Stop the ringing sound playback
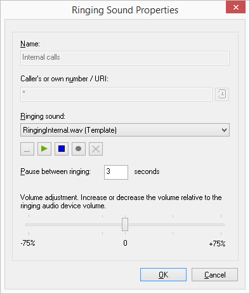The height and width of the screenshot is (294, 250). (62, 149)
